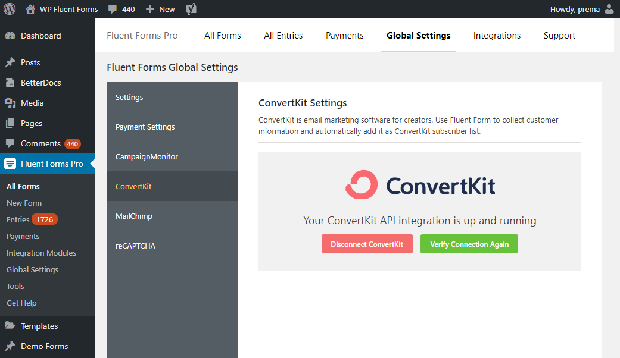Open Global Settings submenu item in sidebar
This screenshot has width=620, height=358.
[32, 269]
